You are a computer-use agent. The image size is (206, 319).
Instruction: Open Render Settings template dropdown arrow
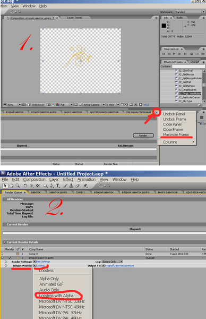pyautogui.click(x=35, y=262)
